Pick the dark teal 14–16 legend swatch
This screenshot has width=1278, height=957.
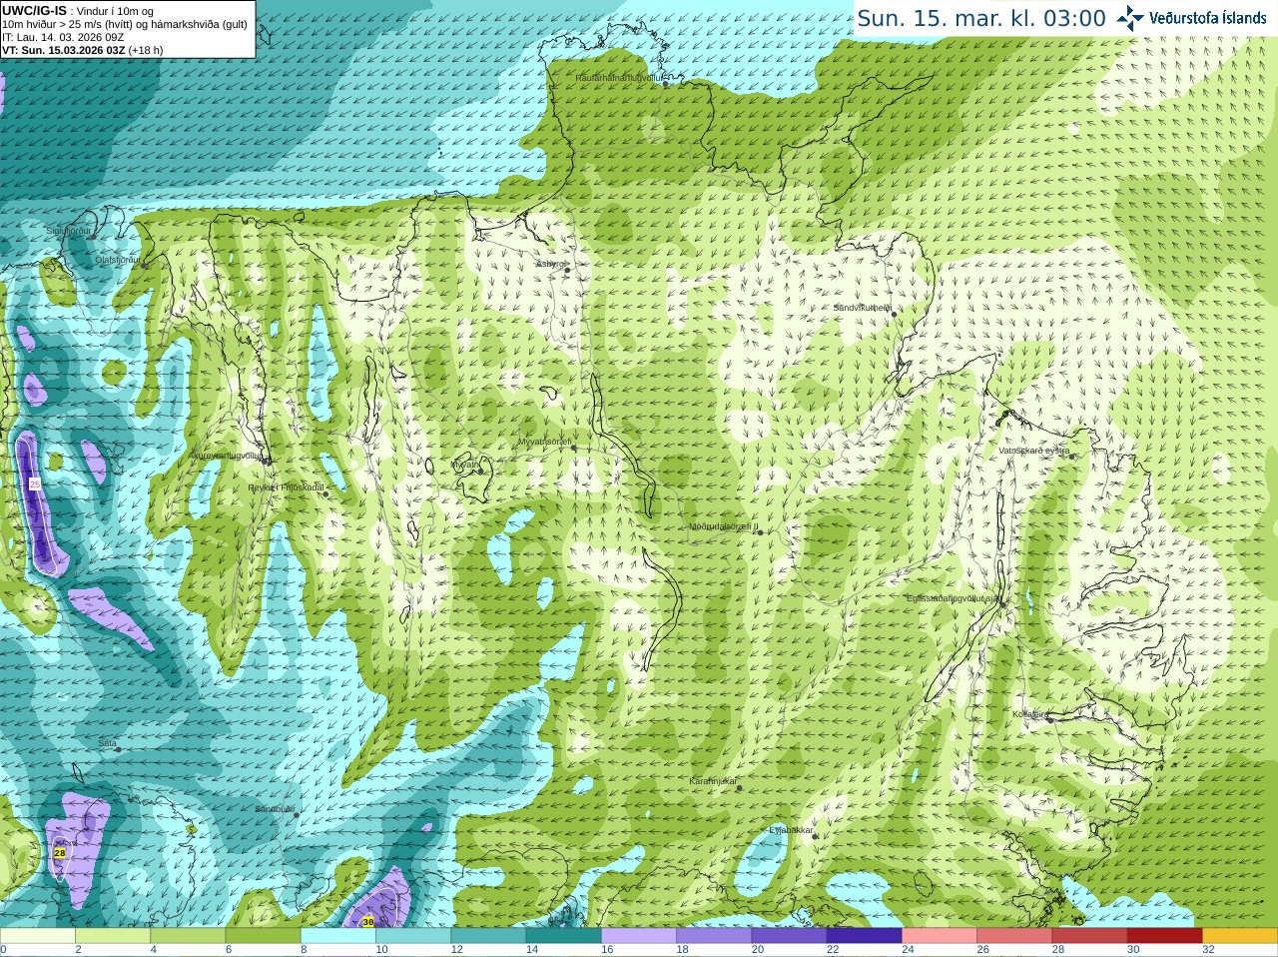click(564, 936)
